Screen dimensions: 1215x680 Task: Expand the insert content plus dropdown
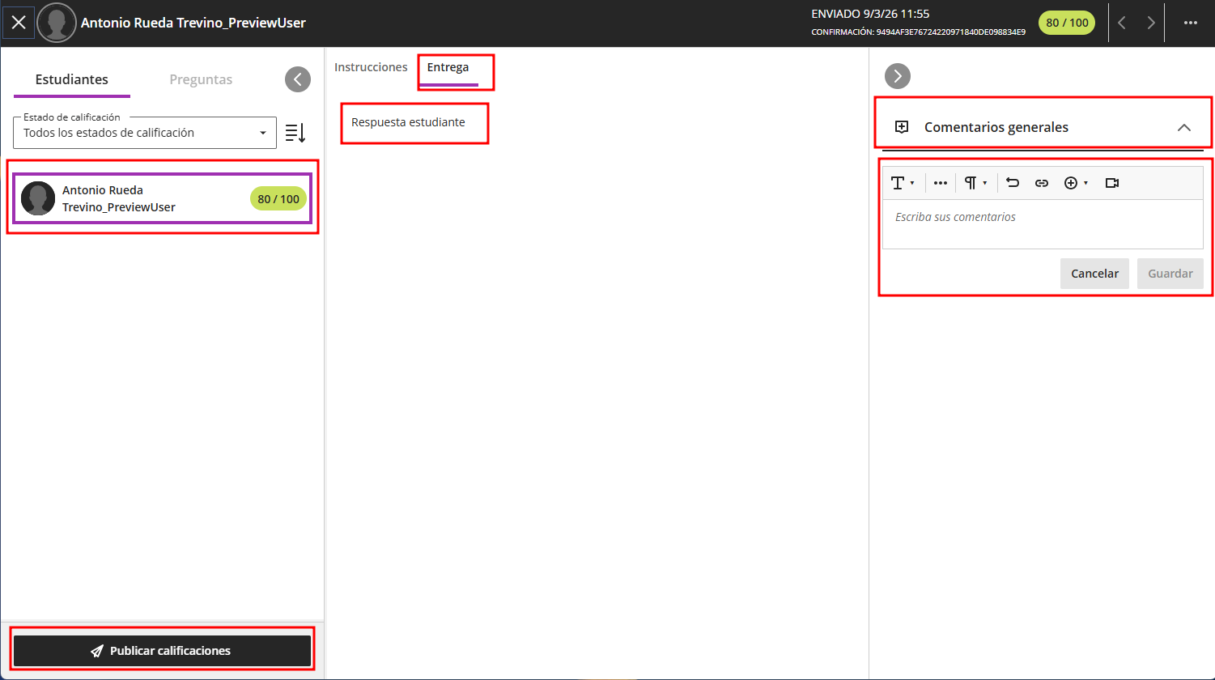[x=1076, y=183]
